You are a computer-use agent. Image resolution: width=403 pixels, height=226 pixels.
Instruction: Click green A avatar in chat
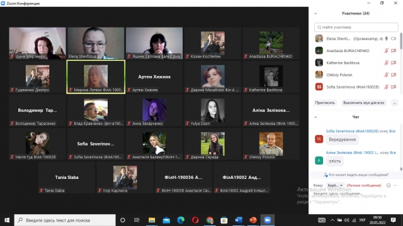[x=319, y=161]
